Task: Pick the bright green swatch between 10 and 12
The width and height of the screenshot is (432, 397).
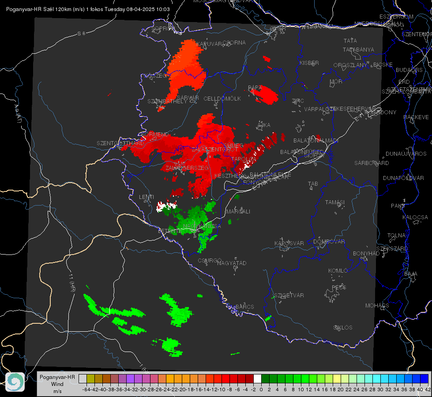Action: [x=305, y=378]
